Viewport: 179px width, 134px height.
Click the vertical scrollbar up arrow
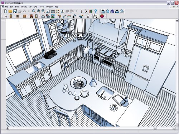pos(177,20)
